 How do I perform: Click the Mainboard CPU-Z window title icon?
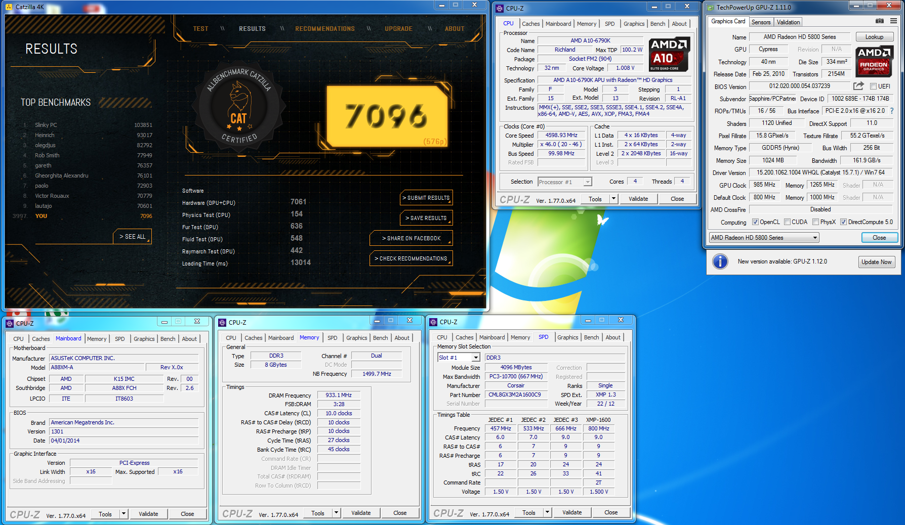(x=10, y=323)
